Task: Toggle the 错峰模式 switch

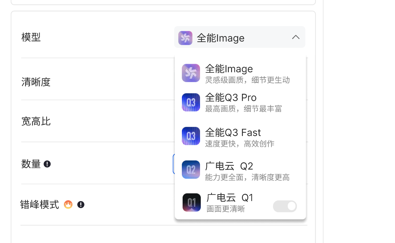Action: click(x=285, y=206)
